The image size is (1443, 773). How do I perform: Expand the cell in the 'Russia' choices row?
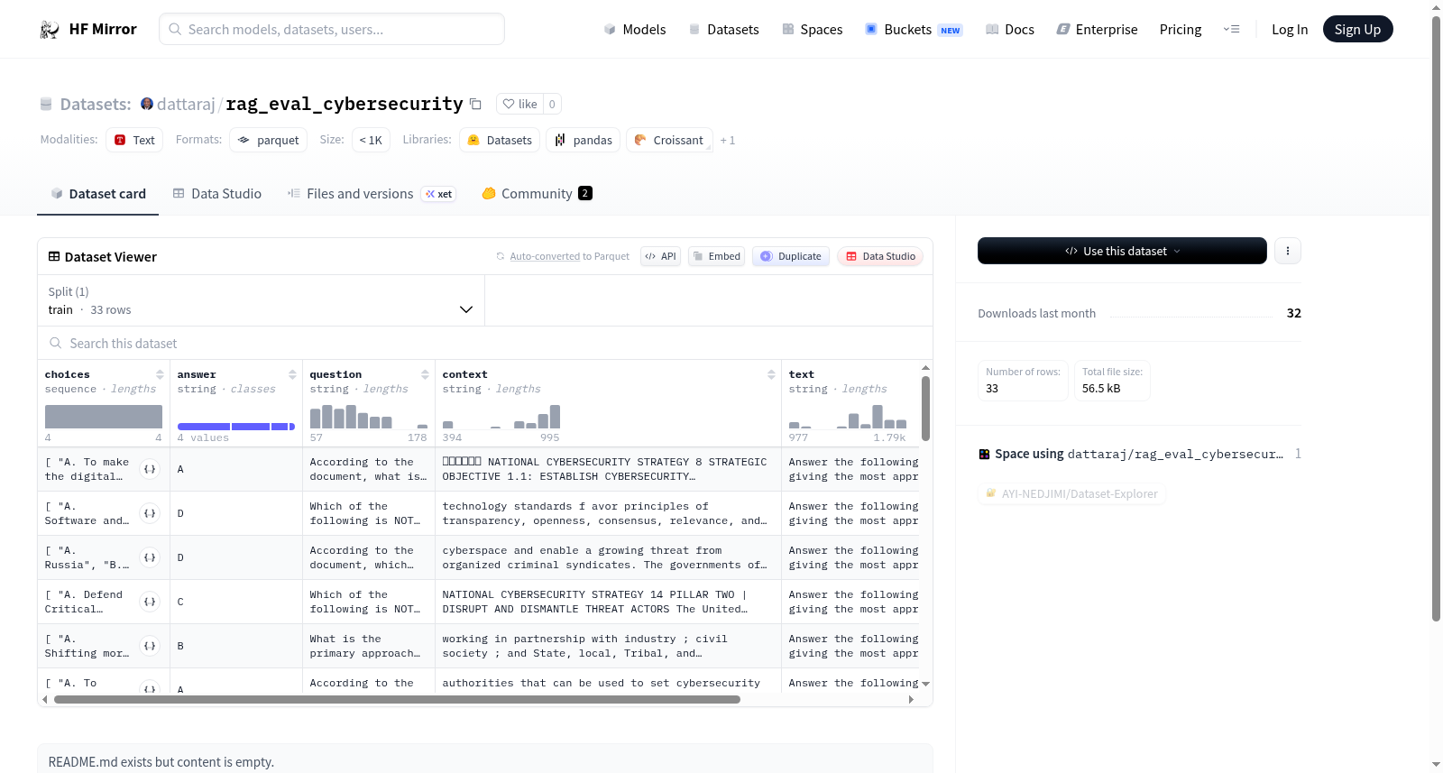[150, 557]
